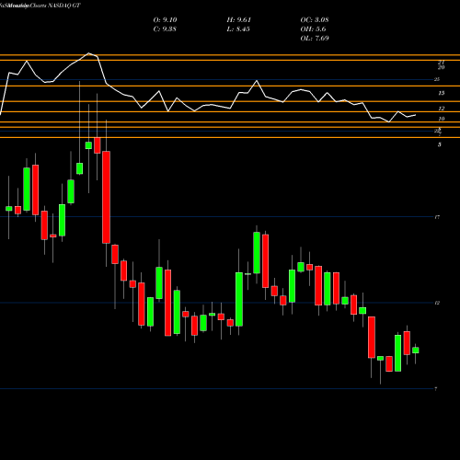This screenshot has height=460, width=460.
Task: Select the 'OC: 3.08' reading
Action: pos(315,20)
